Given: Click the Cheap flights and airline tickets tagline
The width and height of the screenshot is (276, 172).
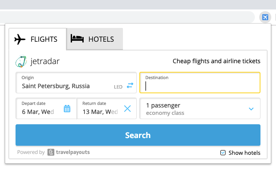Looking at the screenshot, I should point(216,61).
